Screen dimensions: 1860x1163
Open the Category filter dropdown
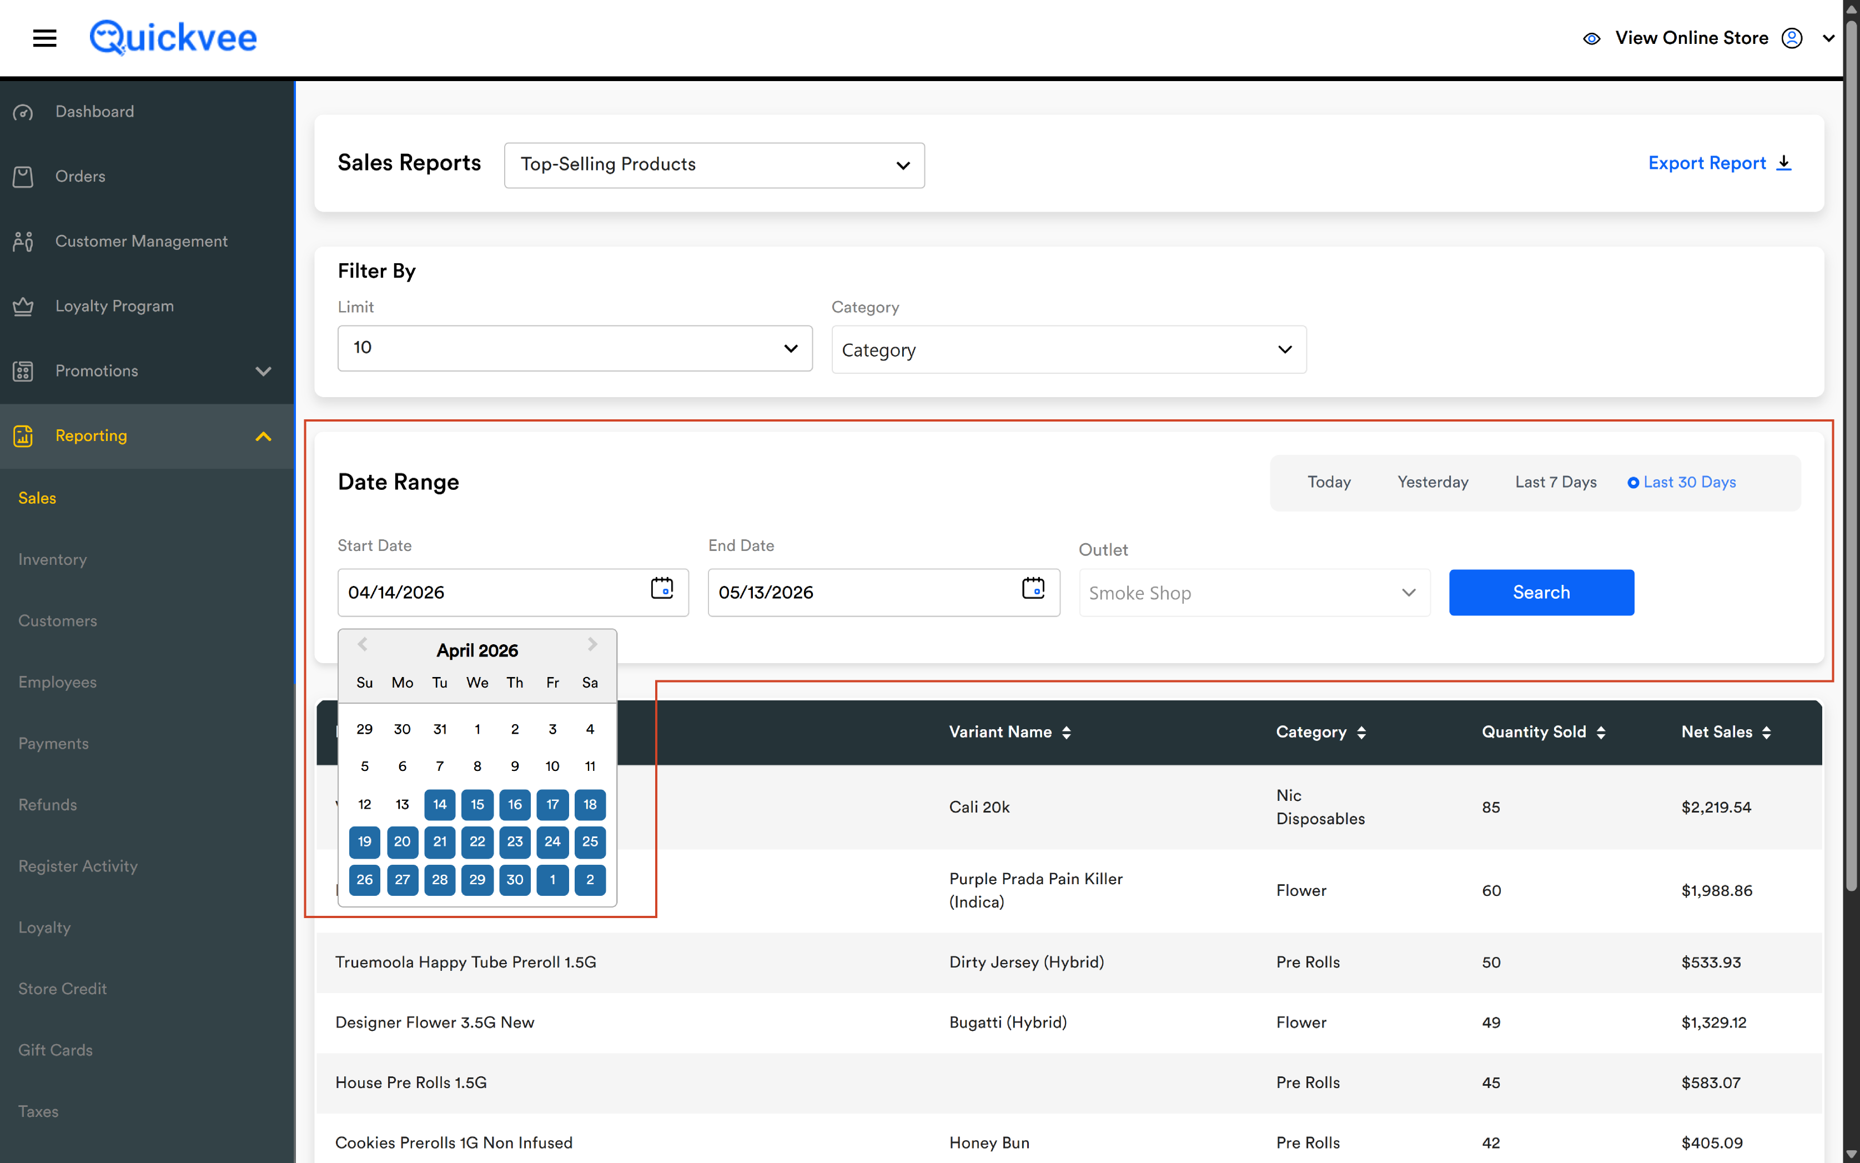pyautogui.click(x=1069, y=350)
